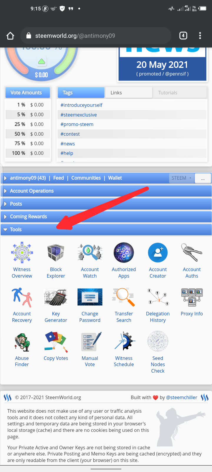This screenshot has height=472, width=212.
Task: Select the 25 % vote amount row
Action: click(28, 124)
